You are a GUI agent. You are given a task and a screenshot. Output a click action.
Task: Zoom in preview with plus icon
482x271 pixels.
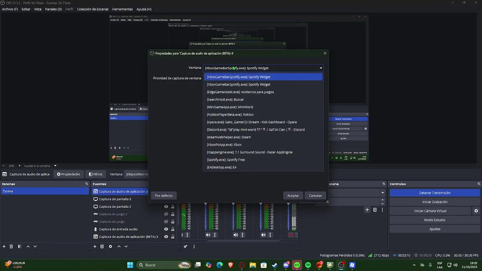pos(20,166)
